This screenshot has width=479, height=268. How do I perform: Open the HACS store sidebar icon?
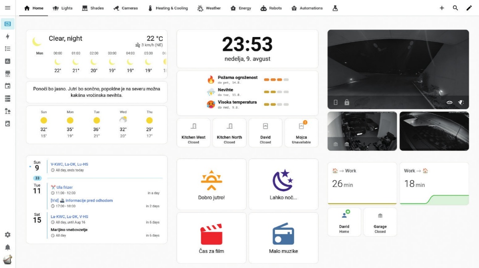pos(8,74)
